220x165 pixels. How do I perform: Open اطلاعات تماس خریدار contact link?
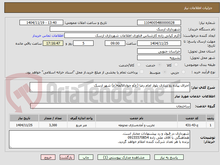pyautogui.click(x=48, y=36)
